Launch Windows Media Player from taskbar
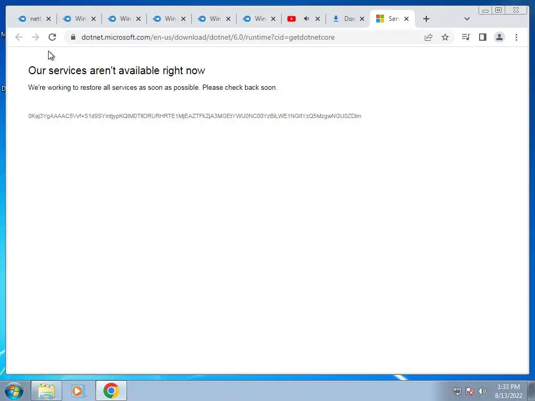Viewport: 535px width, 401px height. (x=78, y=391)
